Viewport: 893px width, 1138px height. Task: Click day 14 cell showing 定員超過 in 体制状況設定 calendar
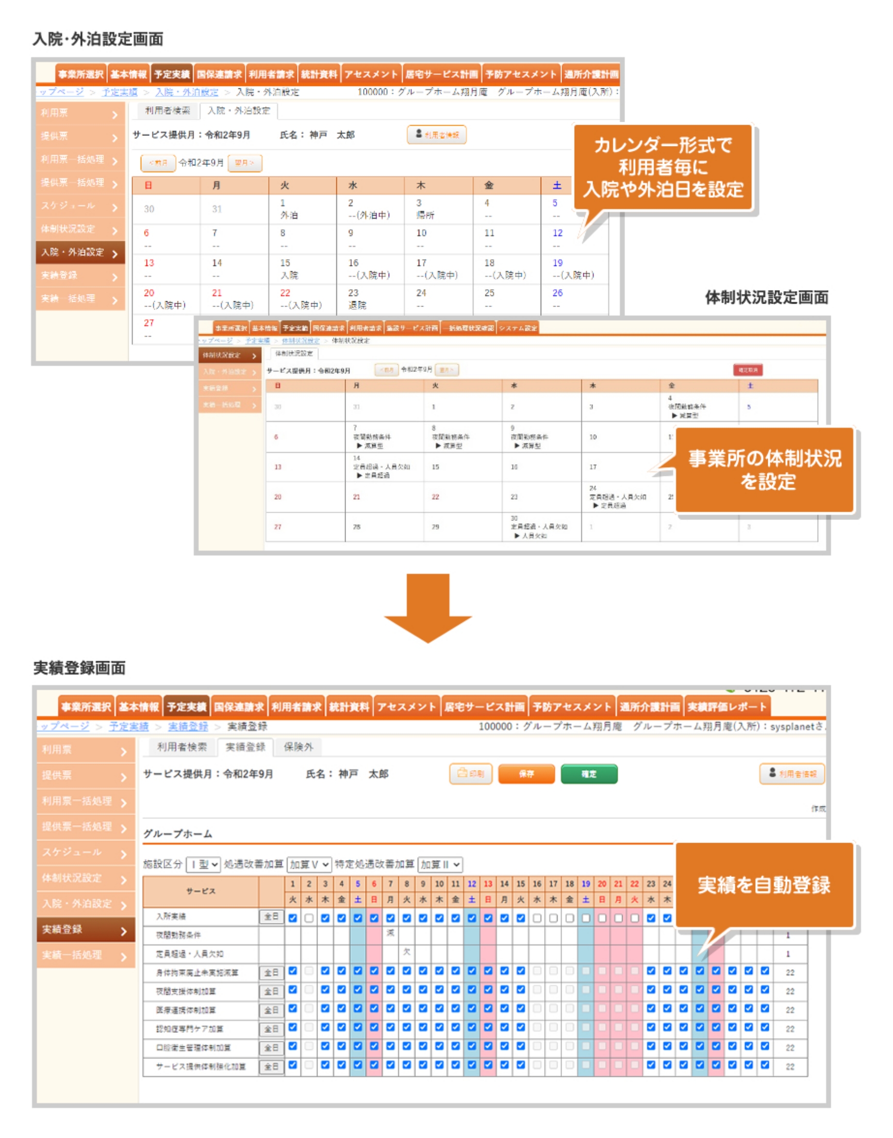pyautogui.click(x=384, y=467)
